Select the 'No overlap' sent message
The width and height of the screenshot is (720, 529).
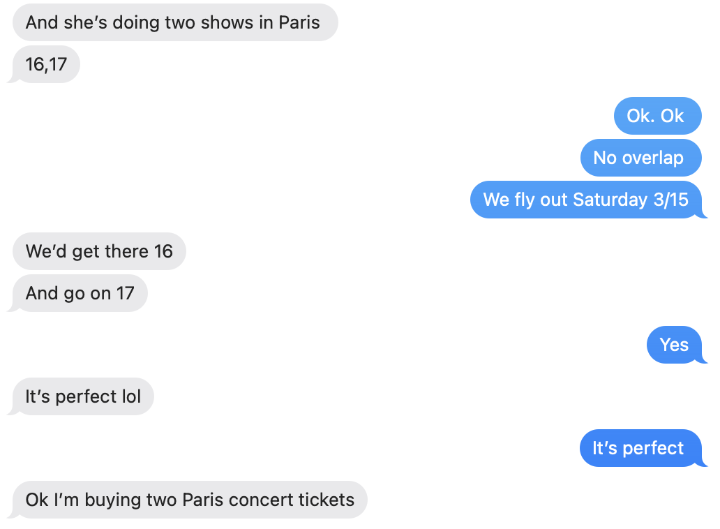tap(640, 158)
